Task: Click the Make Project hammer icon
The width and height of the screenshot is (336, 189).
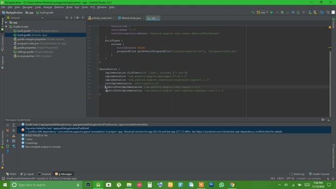Action: coord(253,13)
